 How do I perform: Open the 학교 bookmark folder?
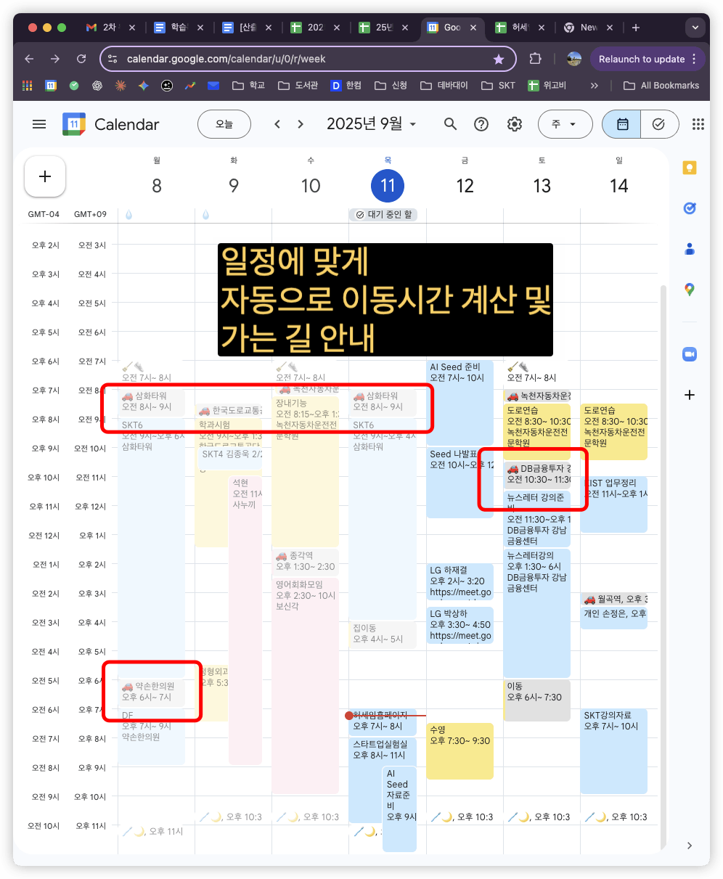248,85
